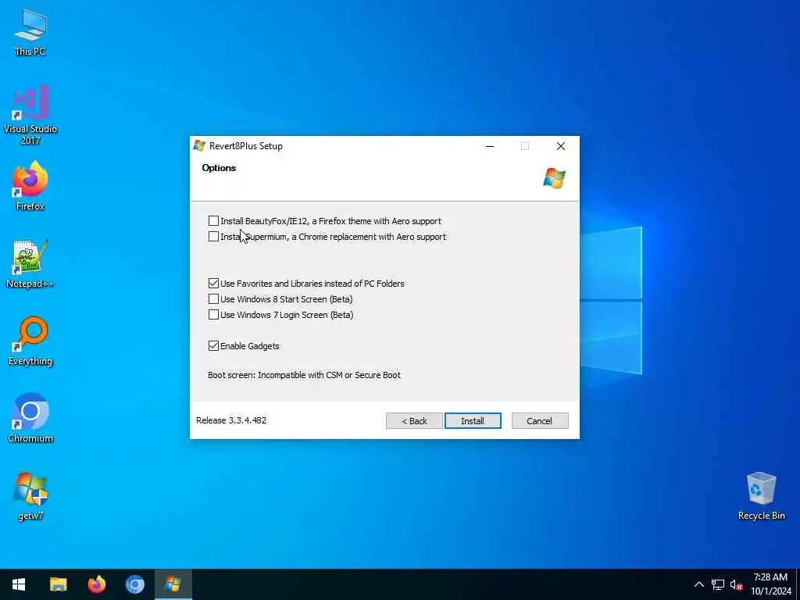This screenshot has width=800, height=600.
Task: Click the Install button
Action: coord(473,421)
